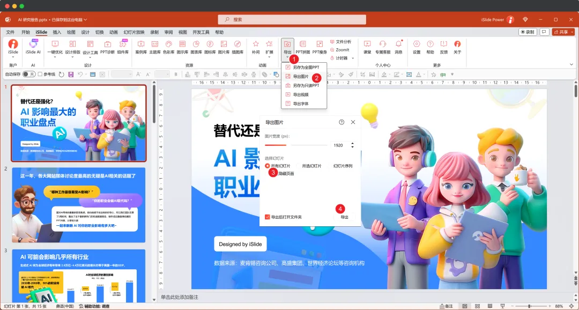Collapse the ribbon with the chevron
The height and width of the screenshot is (310, 579).
[571, 64]
